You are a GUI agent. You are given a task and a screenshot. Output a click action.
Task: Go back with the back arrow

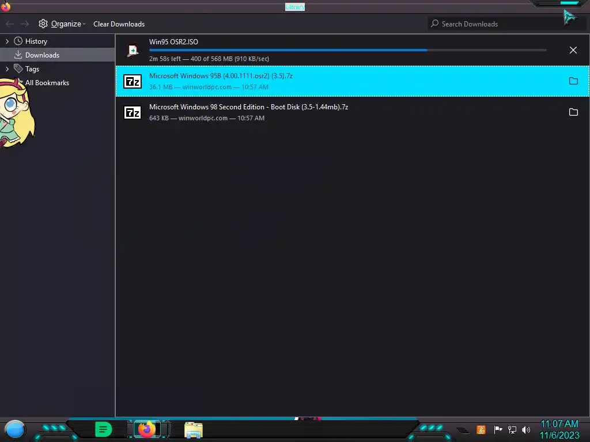coord(10,24)
